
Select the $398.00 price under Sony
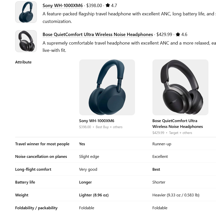click(85, 127)
